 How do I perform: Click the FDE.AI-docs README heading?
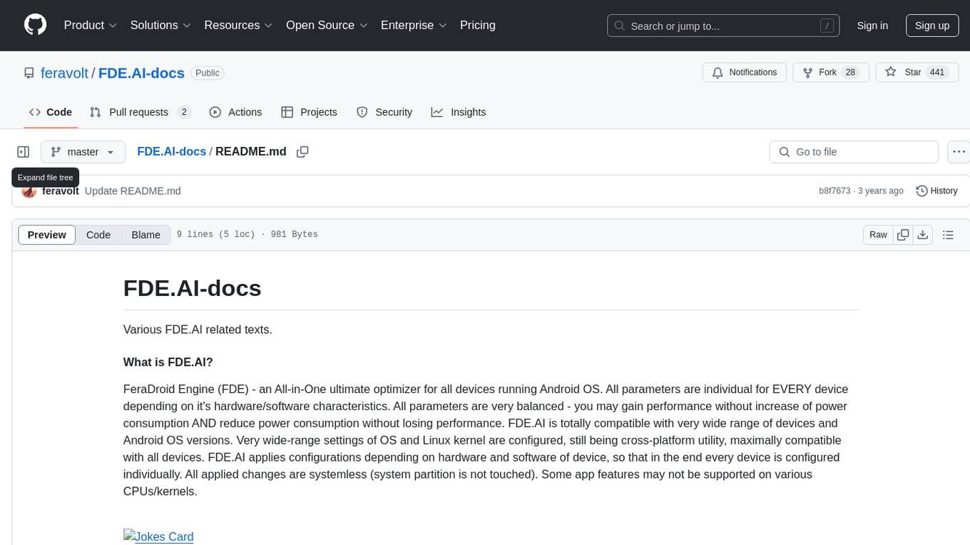click(x=192, y=288)
